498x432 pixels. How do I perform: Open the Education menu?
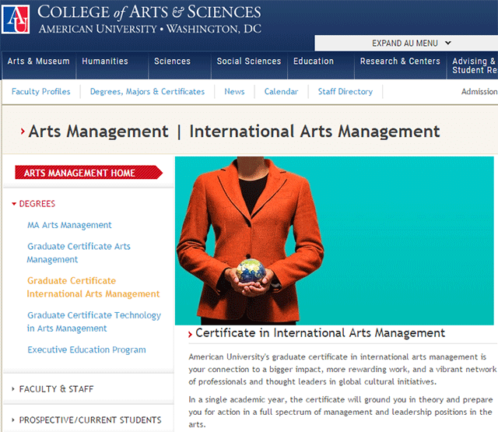(x=314, y=61)
